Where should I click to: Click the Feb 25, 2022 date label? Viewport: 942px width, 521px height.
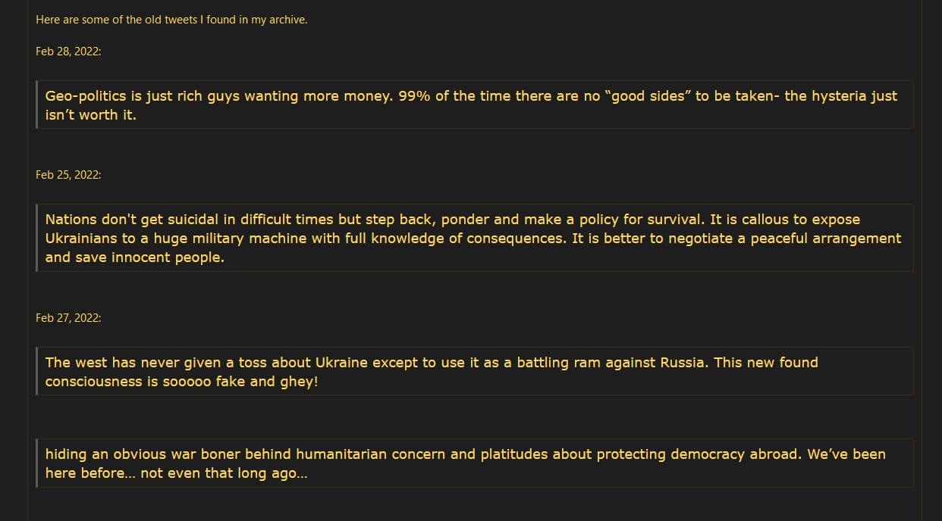tap(68, 174)
